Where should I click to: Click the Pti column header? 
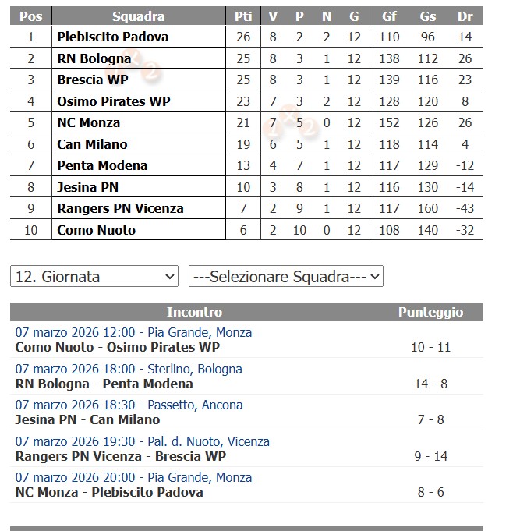(x=243, y=16)
